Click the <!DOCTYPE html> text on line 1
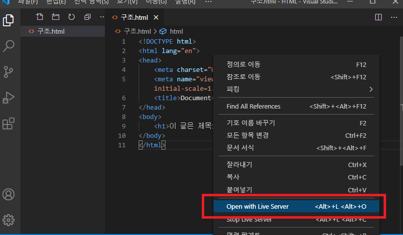The image size is (403, 235). tap(167, 41)
